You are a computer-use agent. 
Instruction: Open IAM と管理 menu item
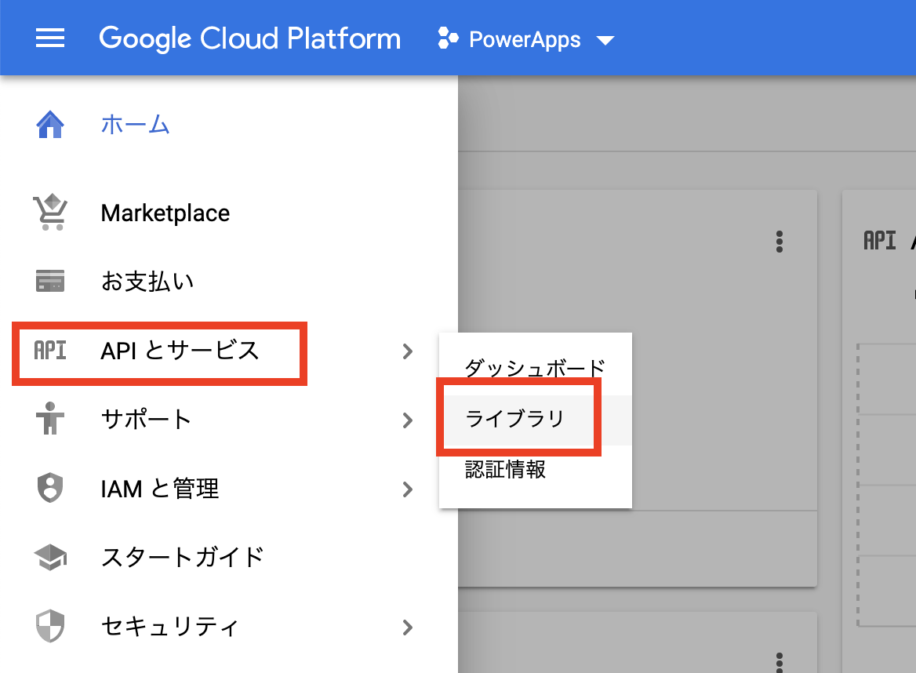pyautogui.click(x=159, y=489)
